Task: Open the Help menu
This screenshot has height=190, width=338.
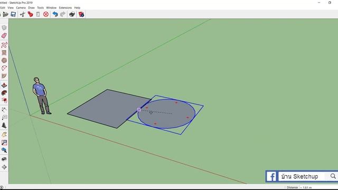Action: (x=77, y=8)
